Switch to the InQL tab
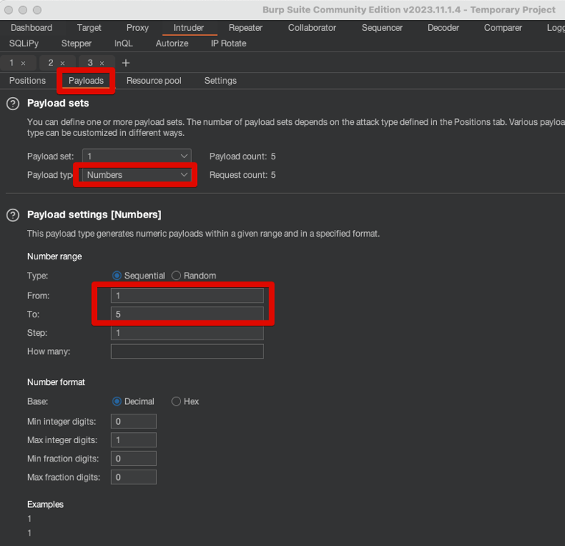 124,43
